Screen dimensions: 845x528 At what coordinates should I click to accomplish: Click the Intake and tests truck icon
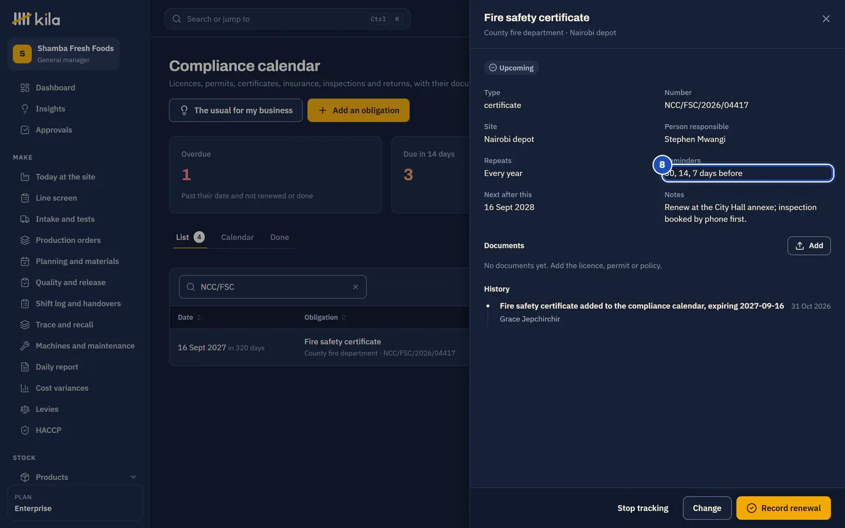(25, 219)
